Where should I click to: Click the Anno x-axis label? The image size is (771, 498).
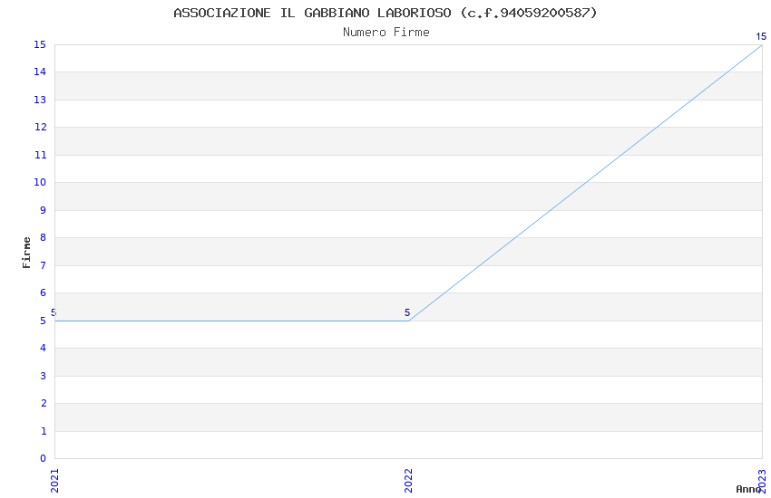click(x=748, y=489)
